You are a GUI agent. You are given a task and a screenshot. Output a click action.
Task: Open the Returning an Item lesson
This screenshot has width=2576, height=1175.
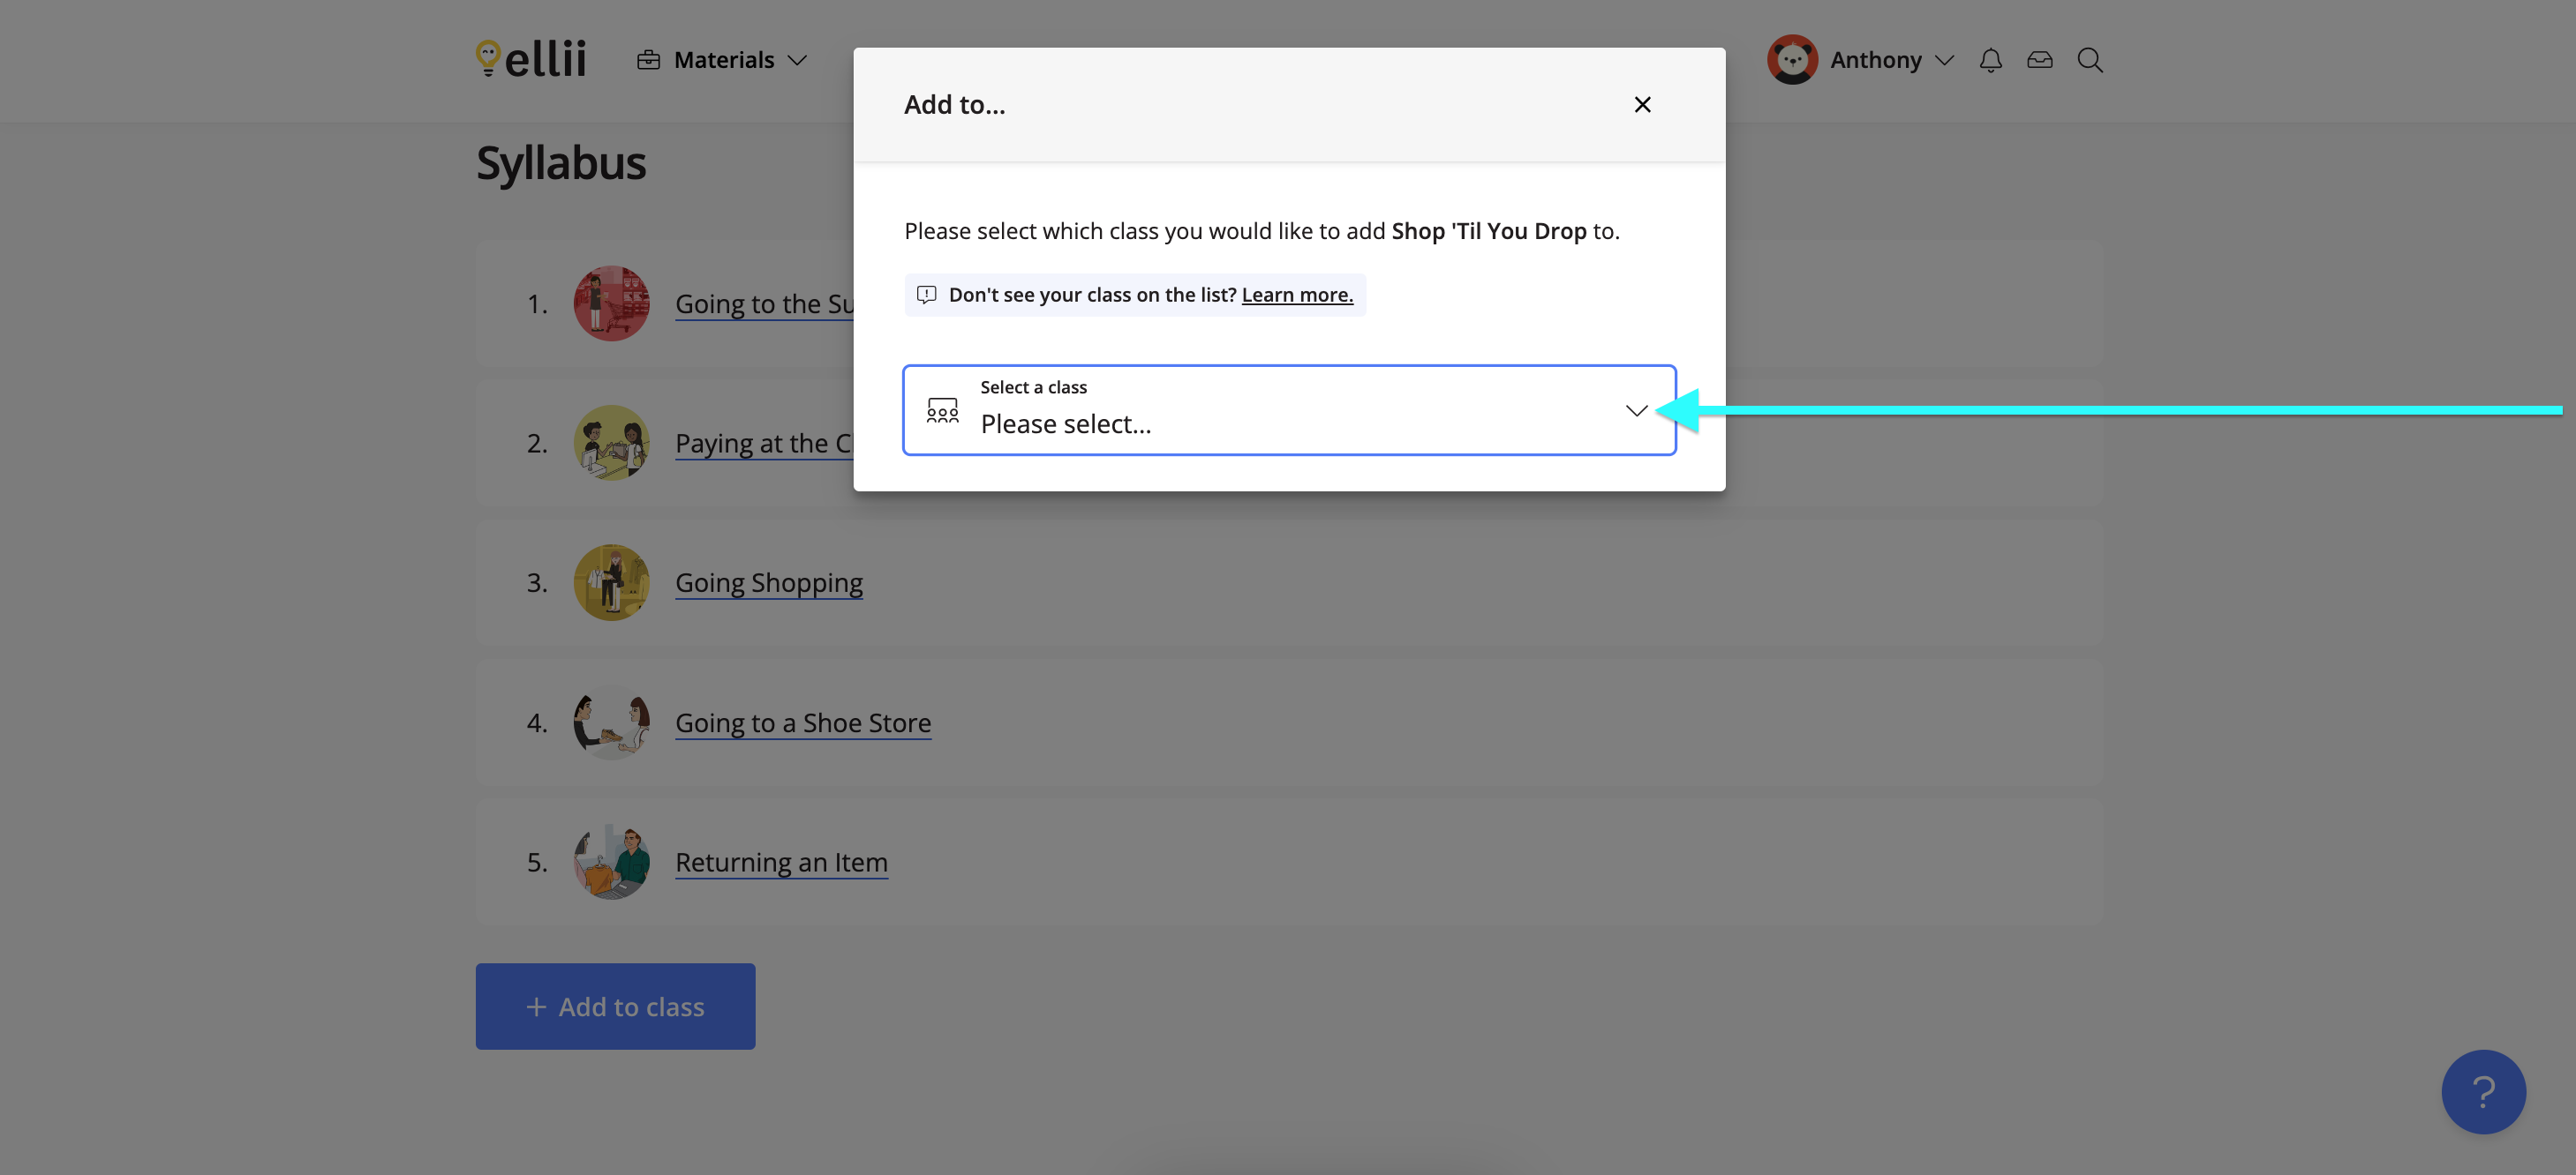(x=782, y=862)
